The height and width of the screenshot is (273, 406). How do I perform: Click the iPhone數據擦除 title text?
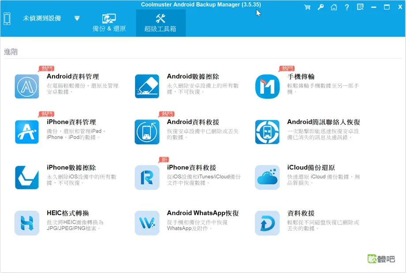(x=71, y=168)
